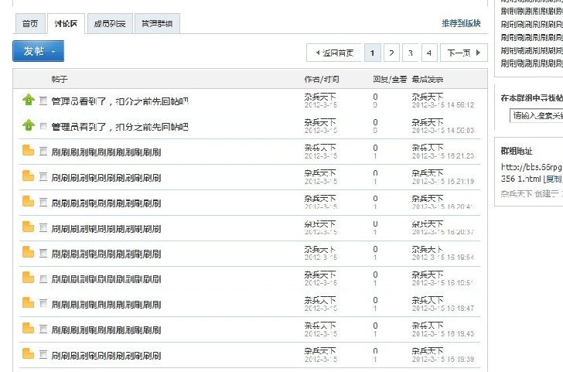Tick the checkbox of the pinned 14:56:03 thread
Viewport: 563px width, 372px height.
point(43,126)
